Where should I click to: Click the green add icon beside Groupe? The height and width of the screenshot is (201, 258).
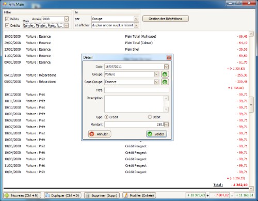pos(165,74)
